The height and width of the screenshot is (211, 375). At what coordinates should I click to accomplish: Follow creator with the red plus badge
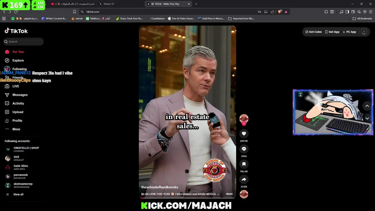tap(244, 124)
